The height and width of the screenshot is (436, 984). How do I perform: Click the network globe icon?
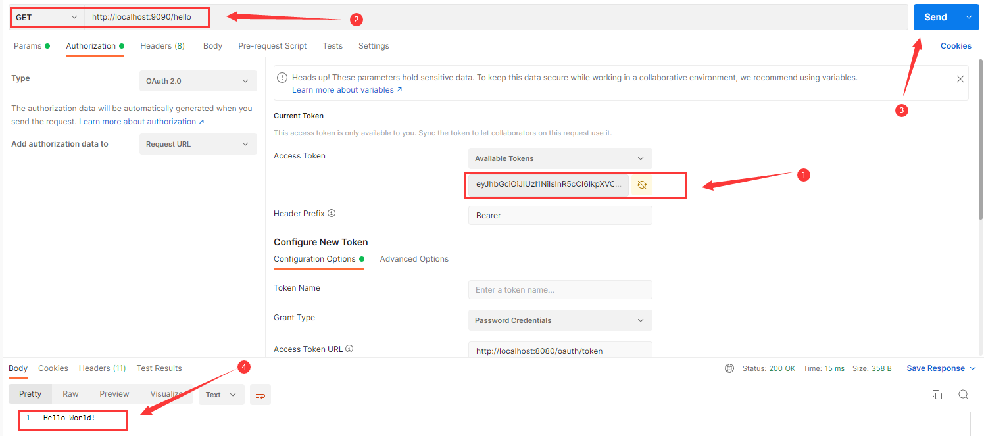click(729, 368)
